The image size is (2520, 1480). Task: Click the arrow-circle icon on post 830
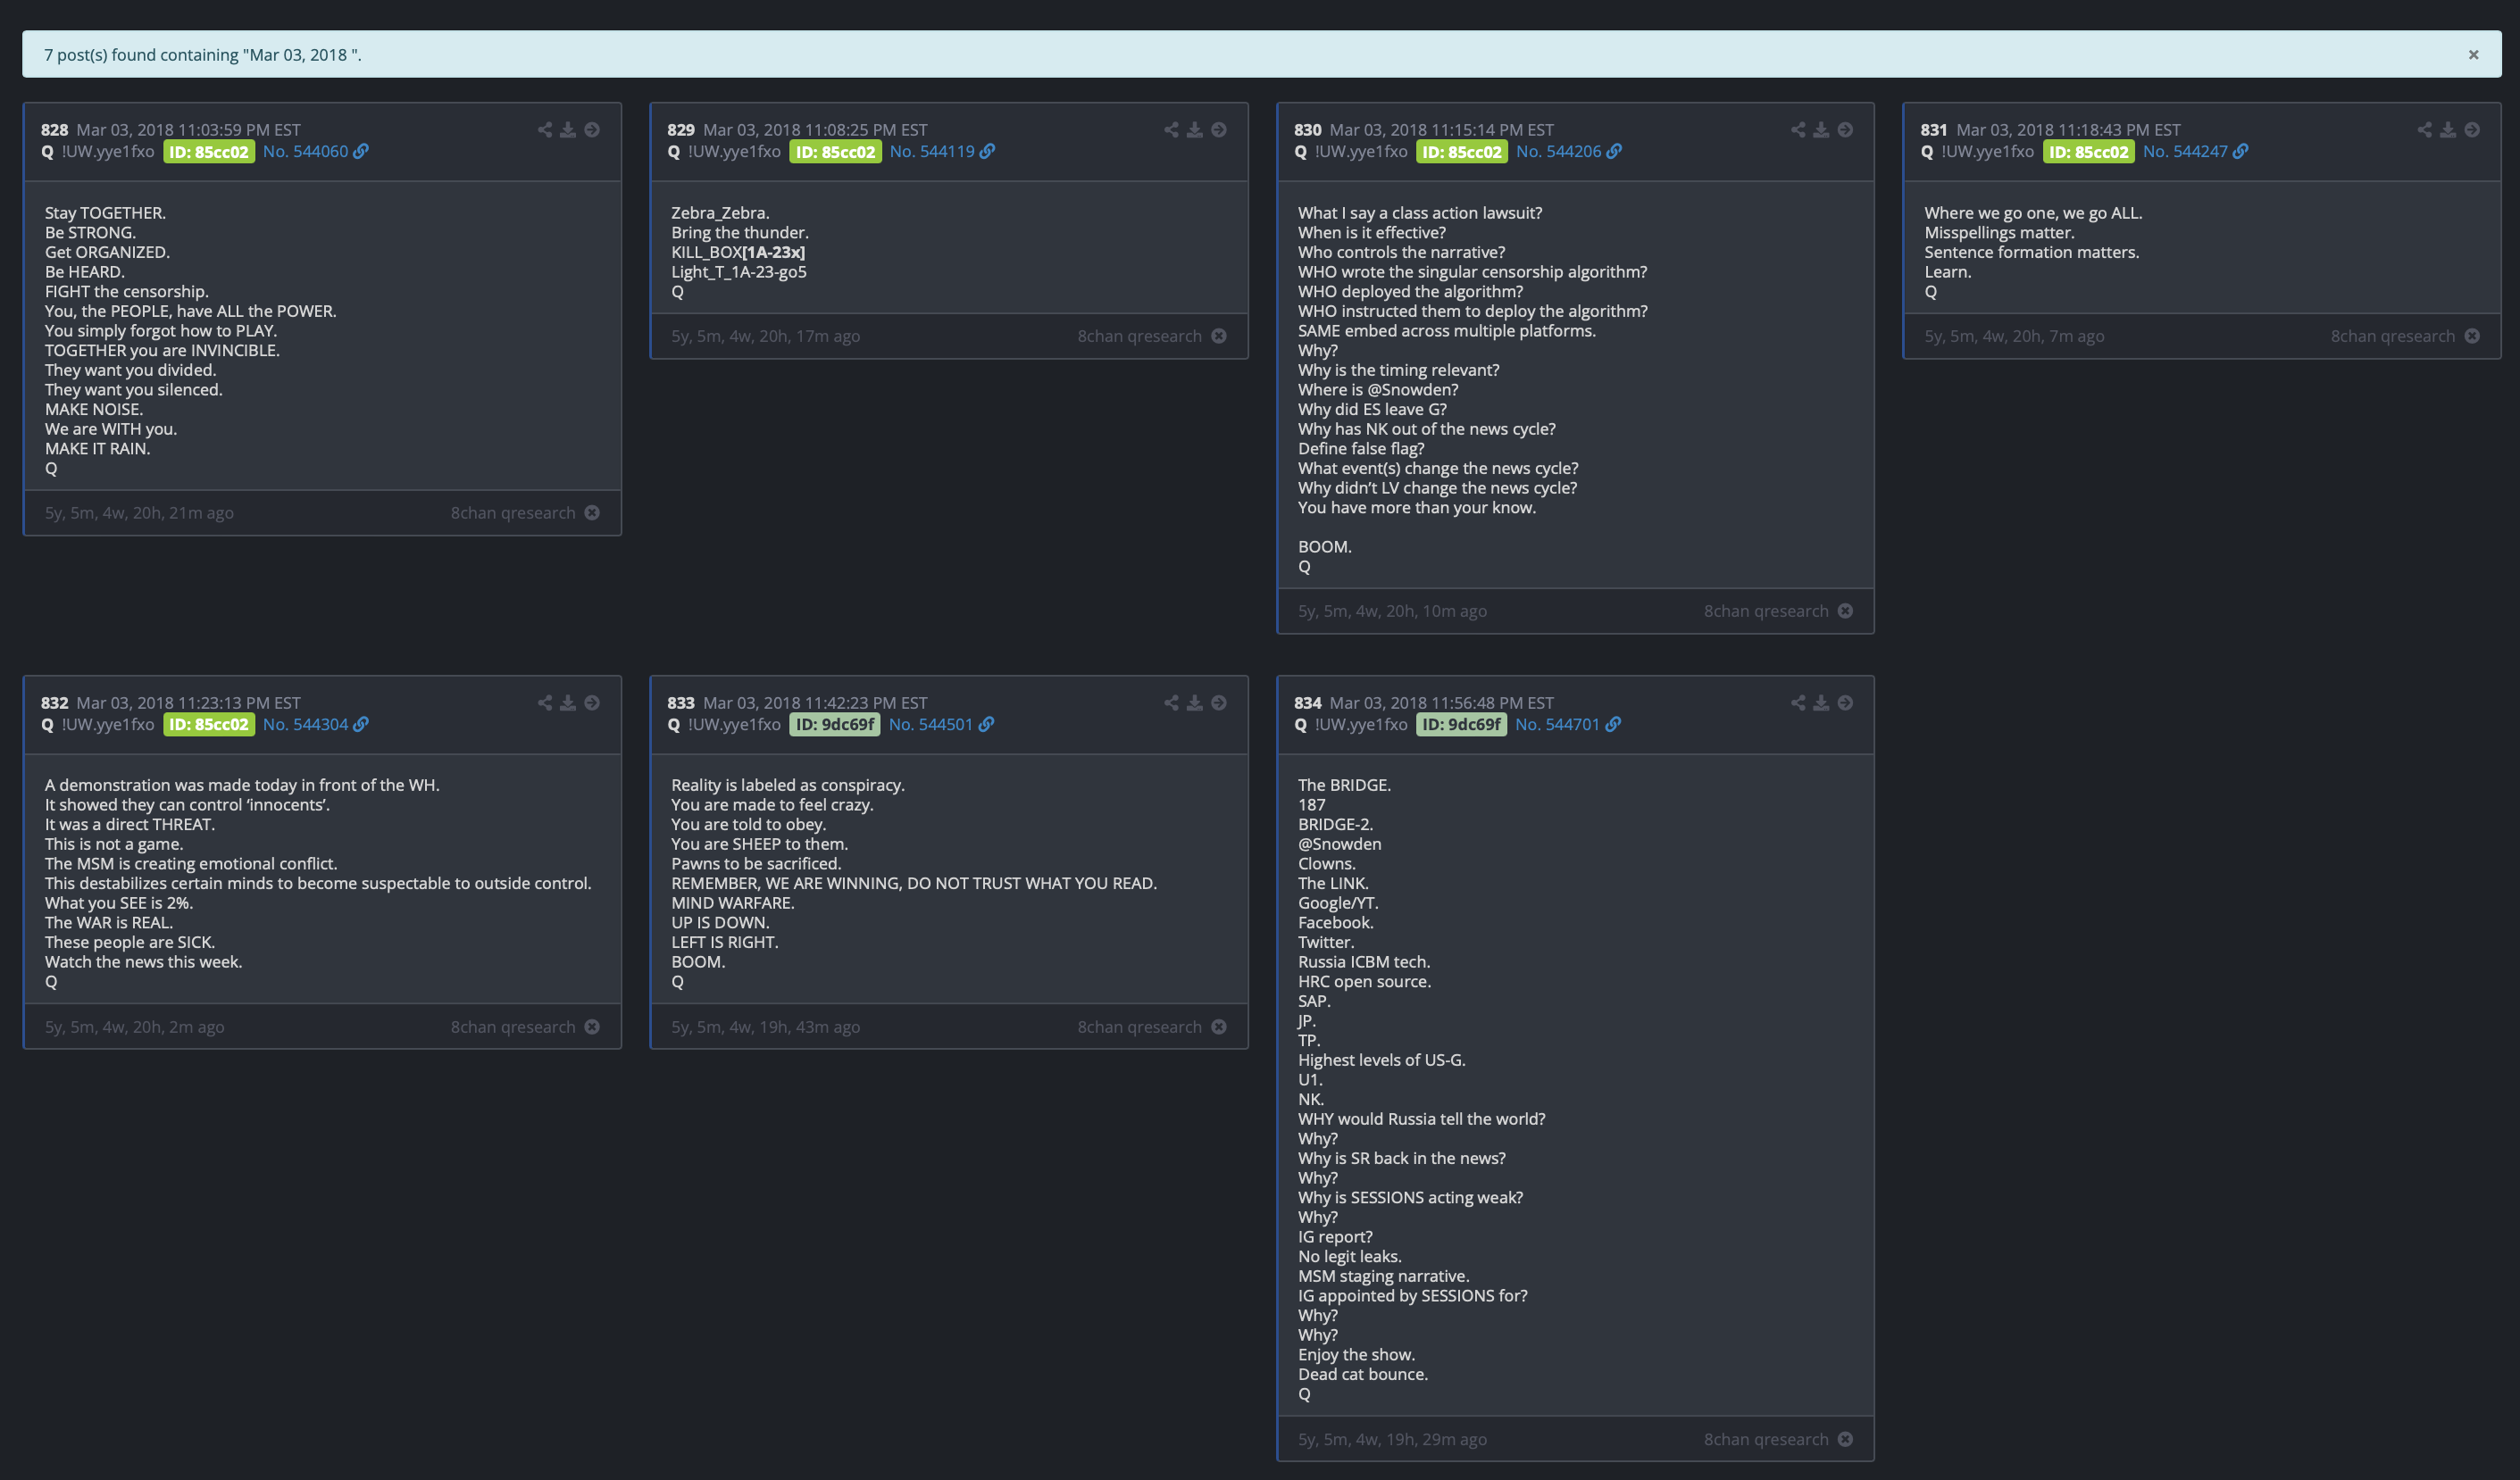[1845, 130]
